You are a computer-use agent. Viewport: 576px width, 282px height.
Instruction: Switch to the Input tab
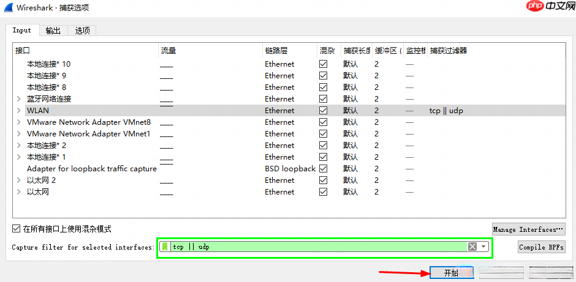(22, 31)
